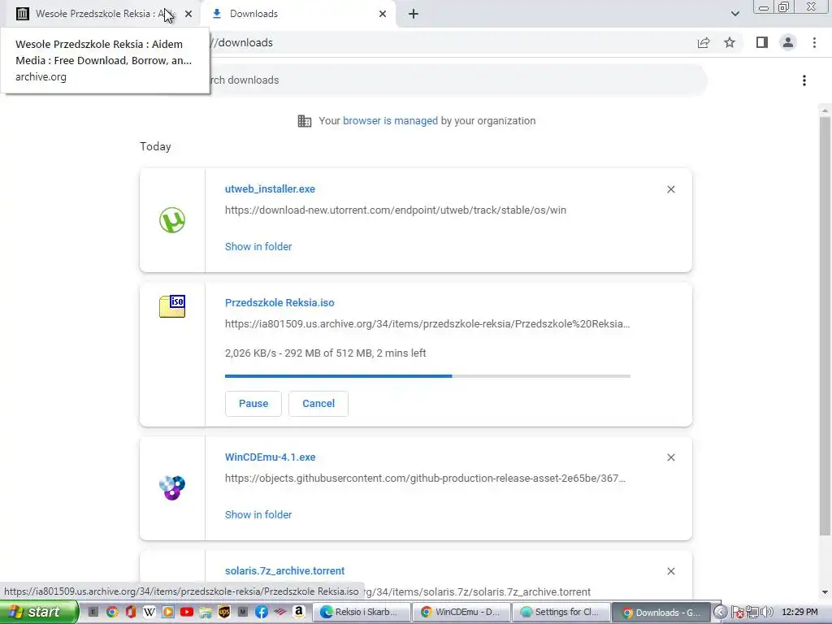
Task: Click the vertical scrollbar down arrow
Action: pos(825,592)
